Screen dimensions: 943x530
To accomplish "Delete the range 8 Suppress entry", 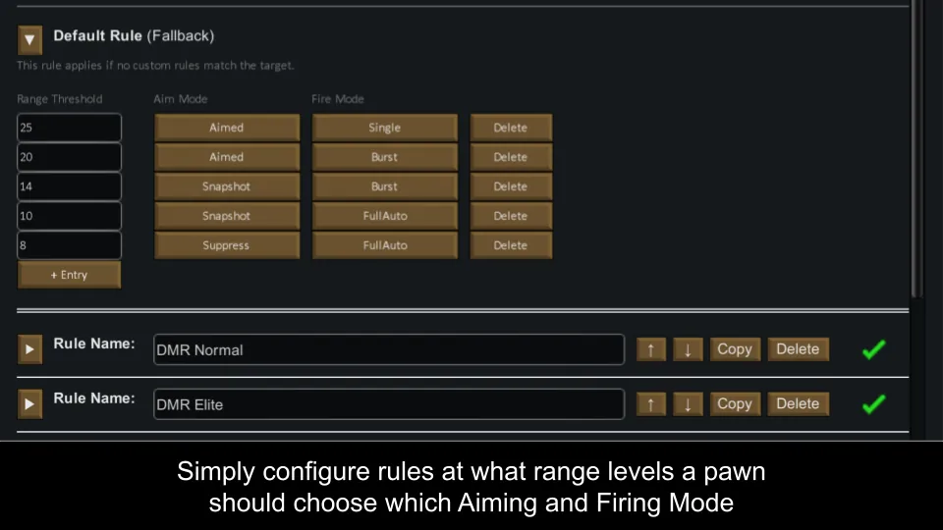I will pyautogui.click(x=510, y=245).
